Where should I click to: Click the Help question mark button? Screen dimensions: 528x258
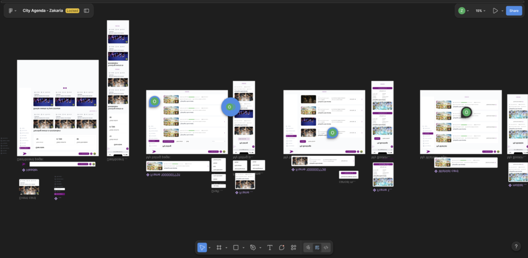(516, 246)
